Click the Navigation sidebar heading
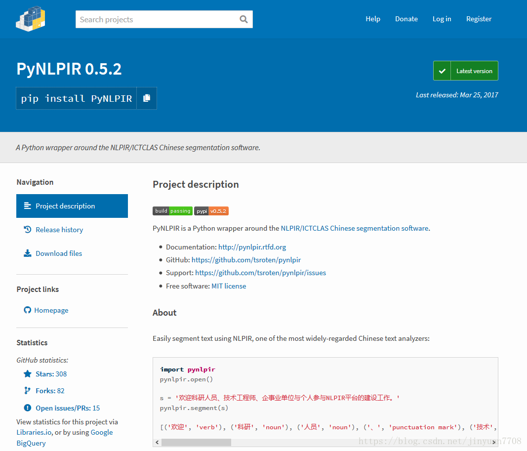 tap(35, 182)
